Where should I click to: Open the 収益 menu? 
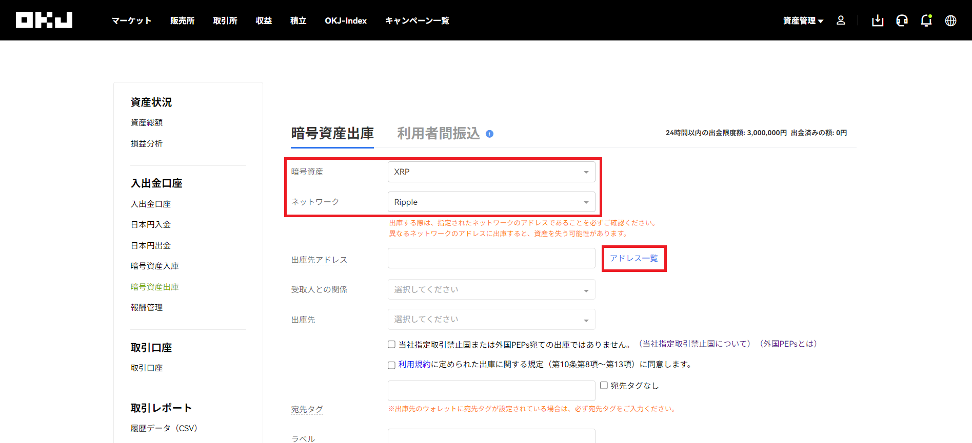pyautogui.click(x=264, y=20)
